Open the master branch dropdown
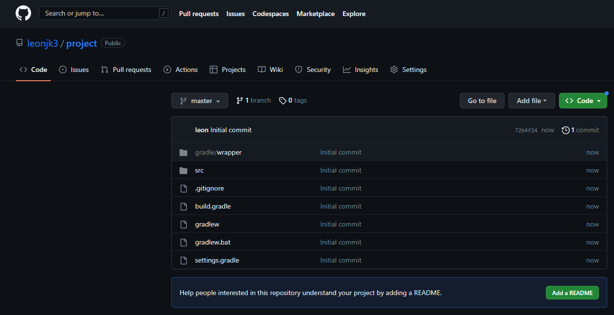The height and width of the screenshot is (315, 614). pyautogui.click(x=199, y=101)
